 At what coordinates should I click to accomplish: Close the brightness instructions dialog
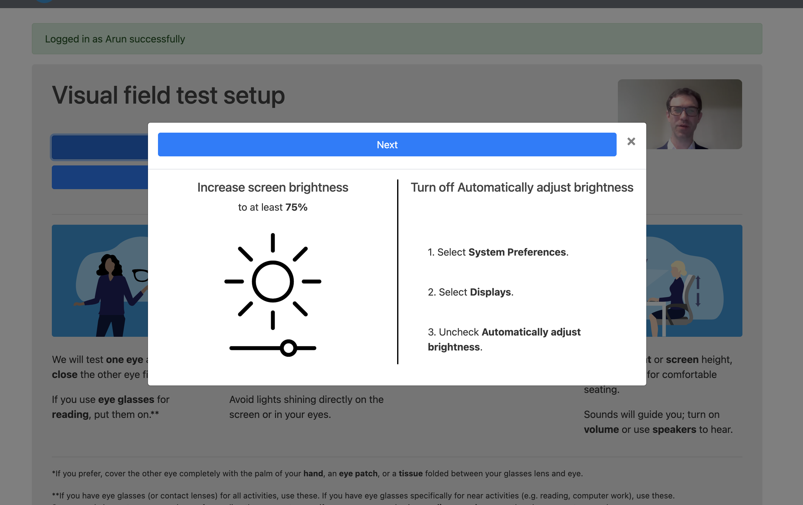(x=631, y=141)
